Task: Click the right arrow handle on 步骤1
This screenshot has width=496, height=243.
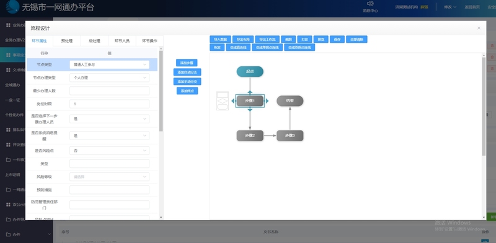Action: tap(267, 101)
